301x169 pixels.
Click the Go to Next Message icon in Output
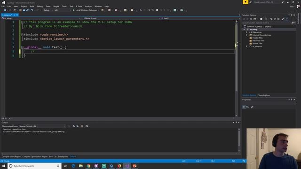pos(78,126)
